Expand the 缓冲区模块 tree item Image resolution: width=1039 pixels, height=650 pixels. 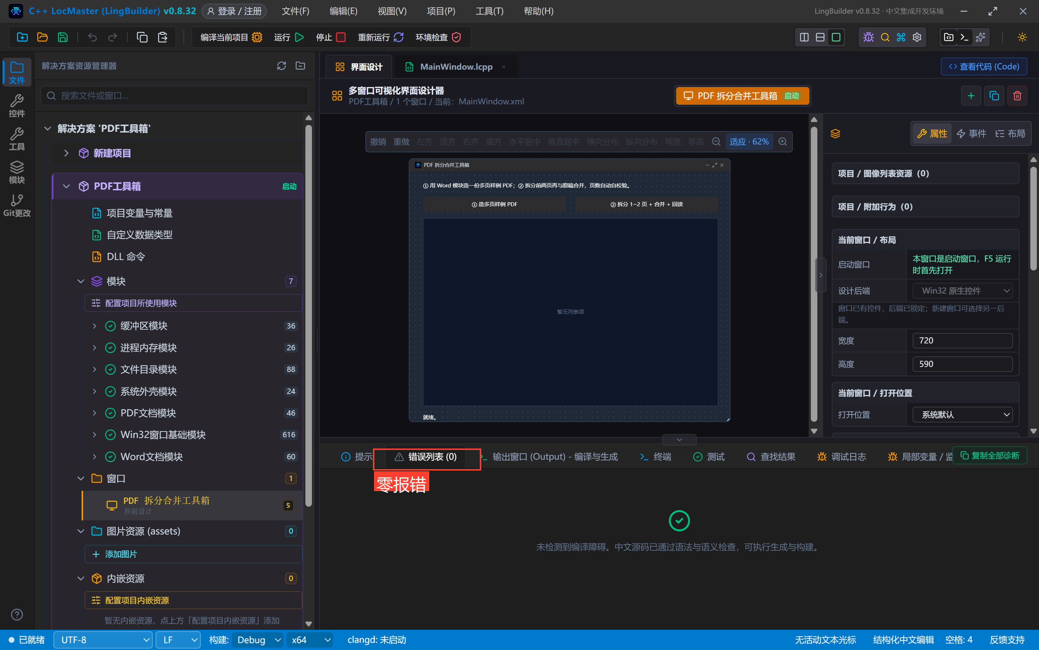[95, 326]
